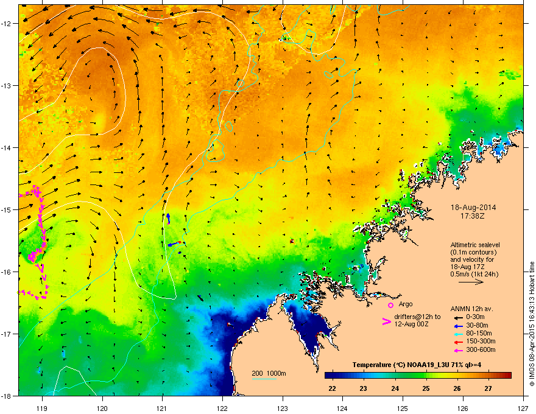The image size is (536, 414).
Task: Click the colorbar tick label 26
Action: click(x=457, y=388)
